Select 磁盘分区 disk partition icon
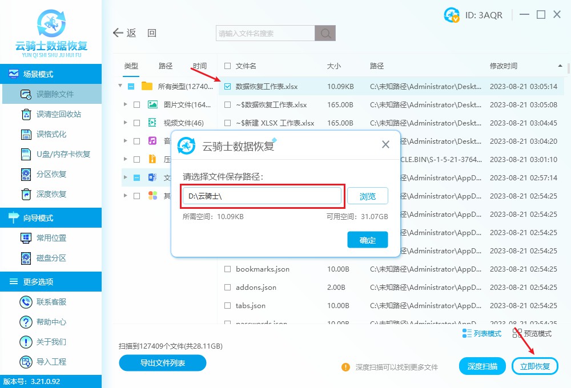This screenshot has width=571, height=388. click(x=26, y=258)
